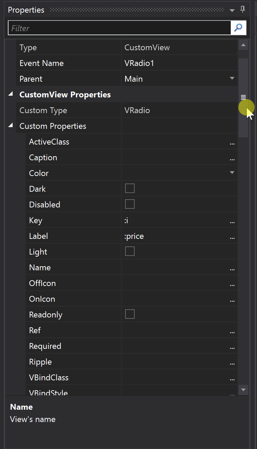This screenshot has height=449, width=257.
Task: Click the scrollbar down arrow
Action: point(243,390)
